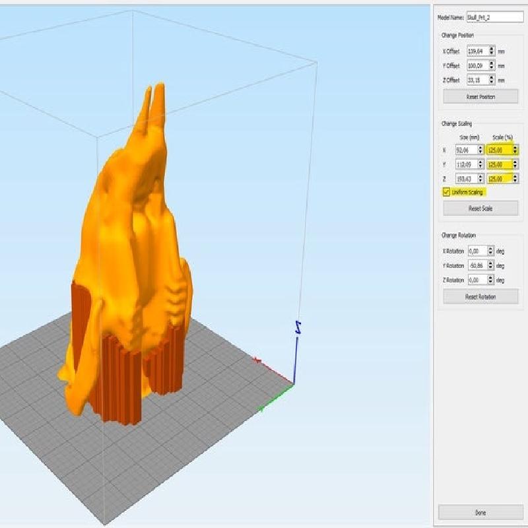Click the X Offset value field
This screenshot has width=528, height=528.
477,51
